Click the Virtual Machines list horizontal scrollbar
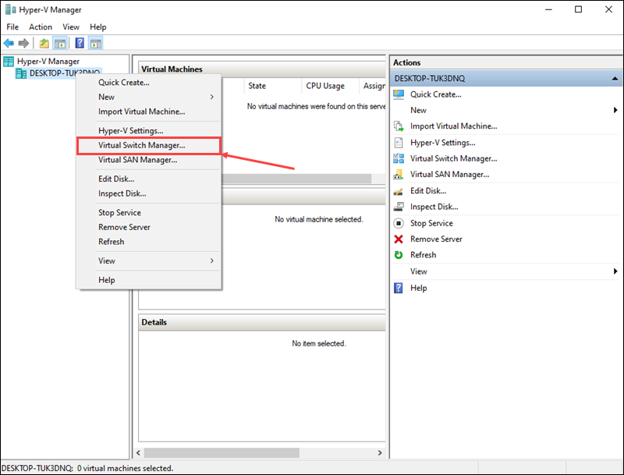 (x=296, y=179)
